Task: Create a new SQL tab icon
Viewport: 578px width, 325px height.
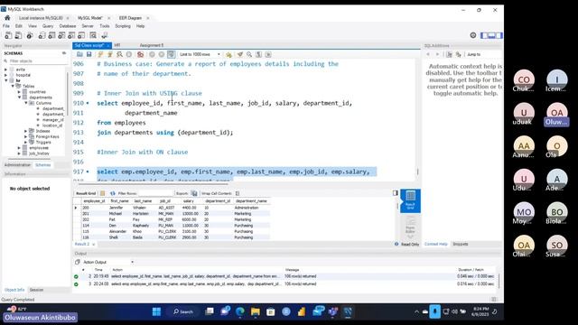Action: [8, 35]
